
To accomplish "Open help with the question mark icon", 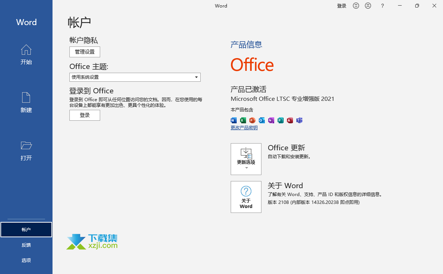I will tap(383, 6).
